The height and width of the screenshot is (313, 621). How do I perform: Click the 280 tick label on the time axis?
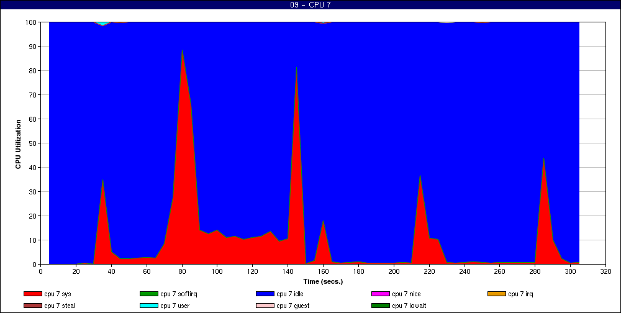tap(535, 271)
